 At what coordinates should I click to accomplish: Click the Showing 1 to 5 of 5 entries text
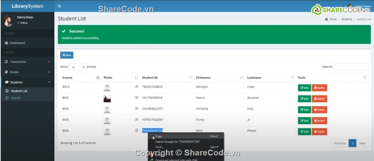click(78, 143)
